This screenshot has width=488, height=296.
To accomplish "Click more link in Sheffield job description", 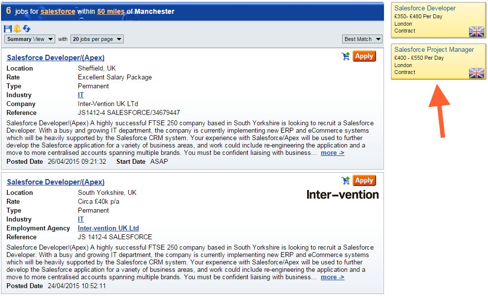I will pyautogui.click(x=332, y=153).
